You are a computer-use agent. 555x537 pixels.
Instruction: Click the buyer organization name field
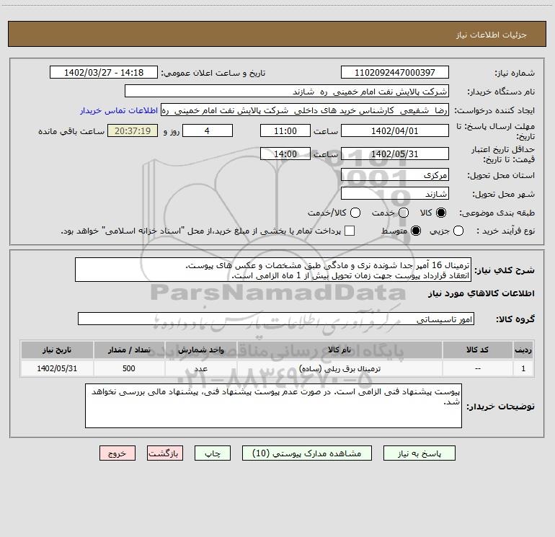coord(287,91)
